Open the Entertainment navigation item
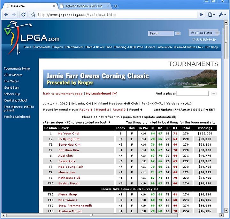This screenshot has width=230, height=219. [x=74, y=47]
